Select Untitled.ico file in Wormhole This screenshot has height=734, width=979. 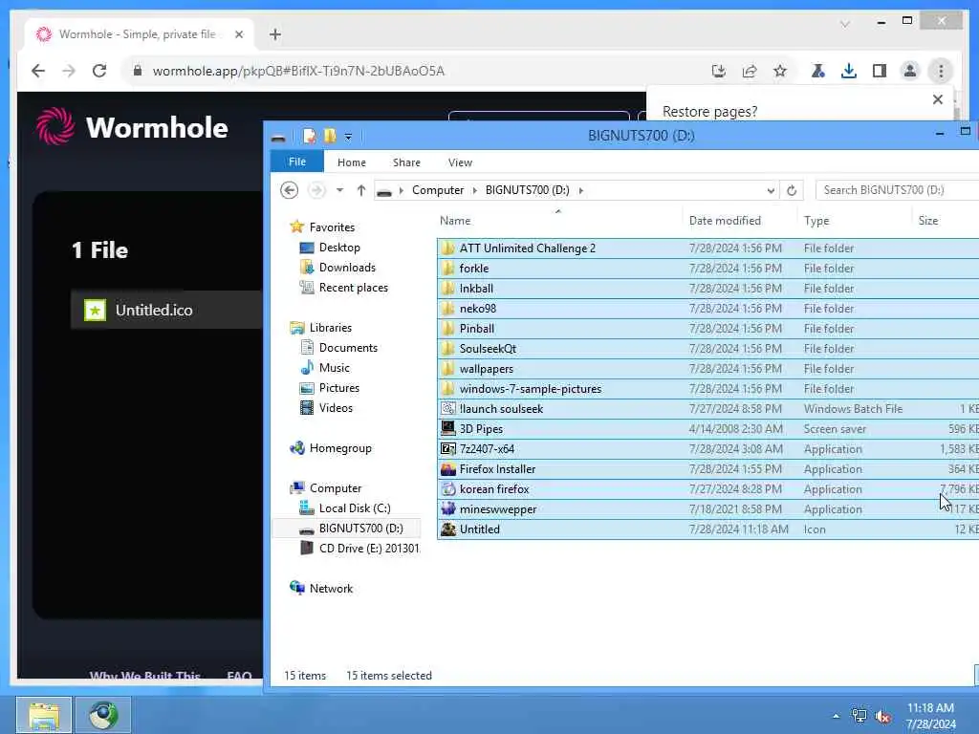tap(166, 310)
